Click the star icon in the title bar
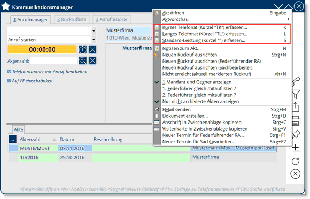Screen dimensions: 310x199 pos(5,6)
